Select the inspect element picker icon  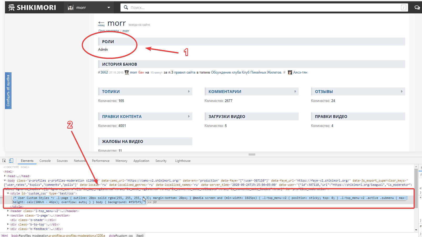[x=4, y=161]
